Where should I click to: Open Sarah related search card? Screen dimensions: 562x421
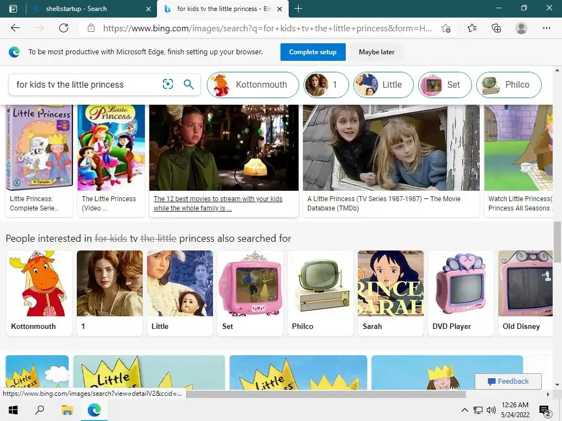tap(391, 293)
